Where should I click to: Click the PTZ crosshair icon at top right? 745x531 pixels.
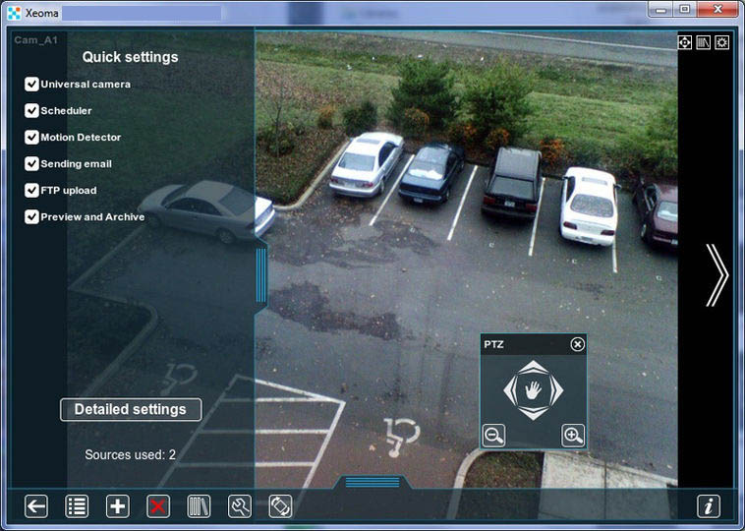(685, 42)
